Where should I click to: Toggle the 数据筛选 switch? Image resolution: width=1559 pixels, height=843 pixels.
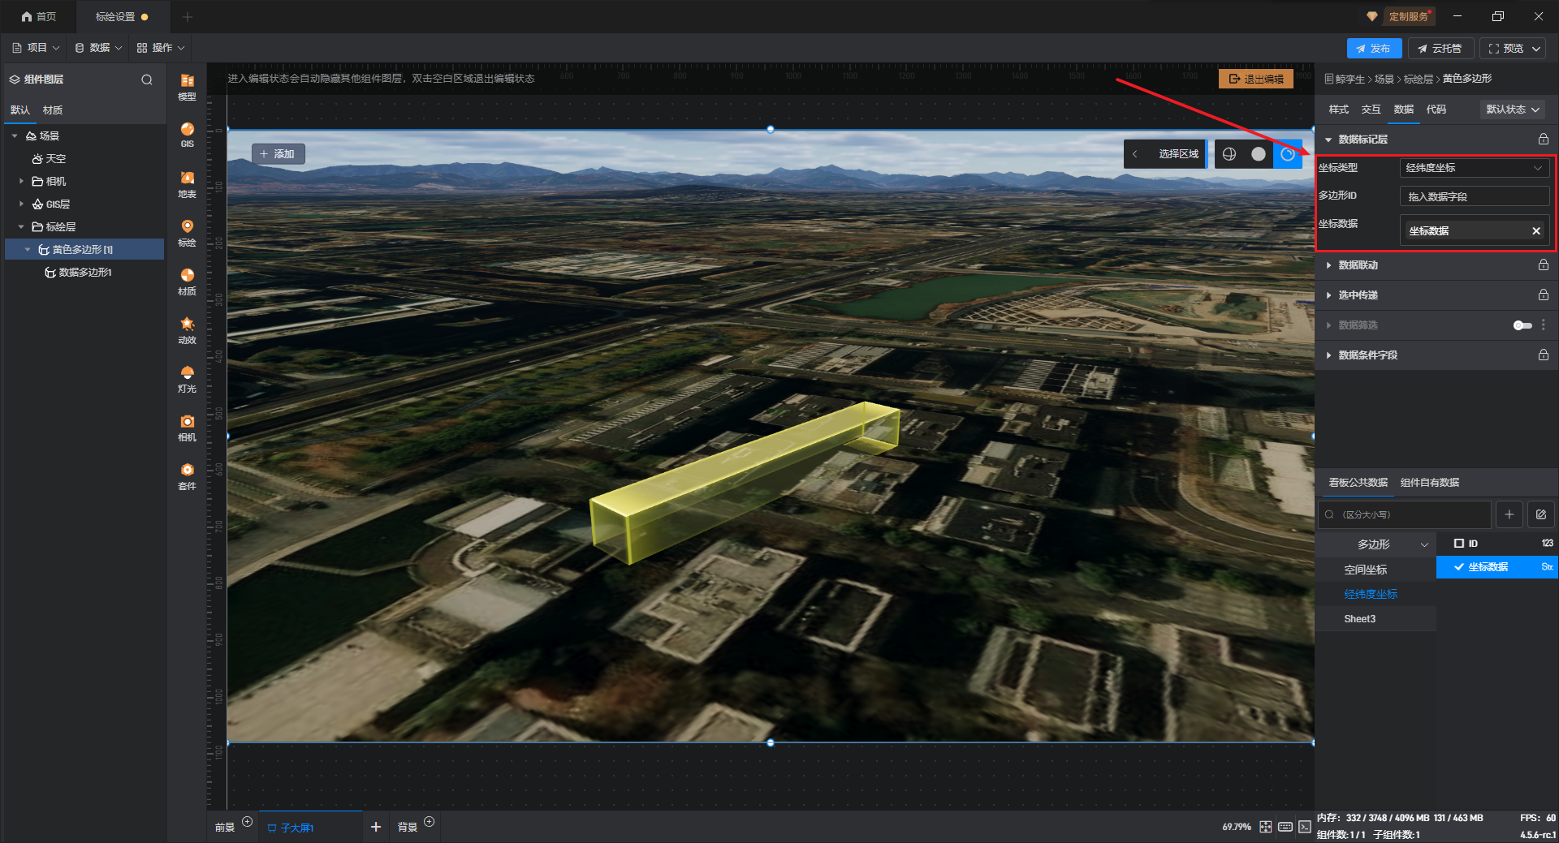tap(1522, 325)
